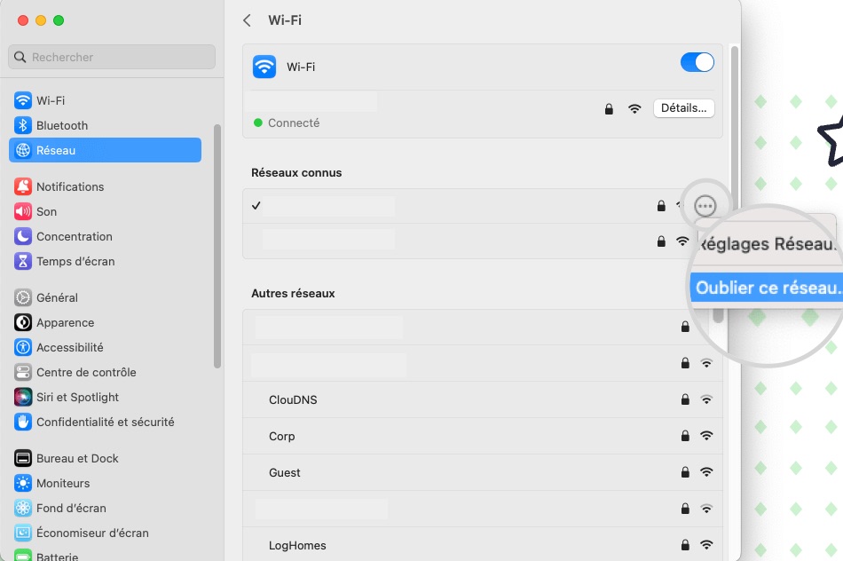Choose Oublier ce réseau from menu
Viewport: 843px width, 561px height.
point(768,288)
